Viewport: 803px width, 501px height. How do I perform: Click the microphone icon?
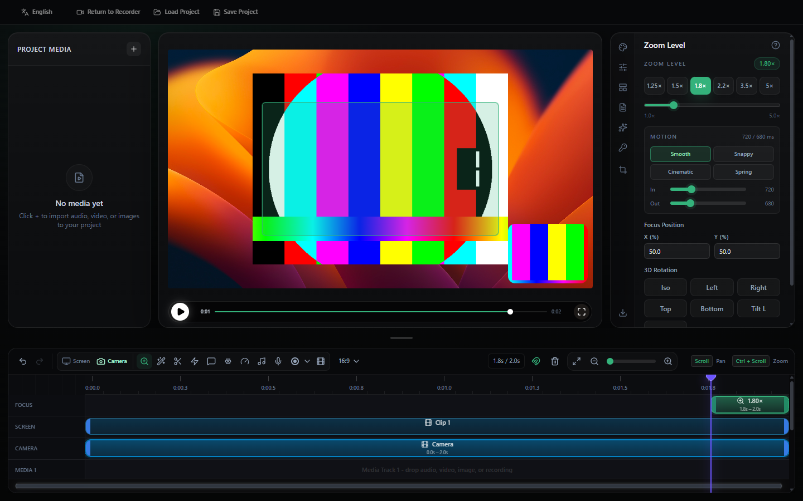[278, 361]
